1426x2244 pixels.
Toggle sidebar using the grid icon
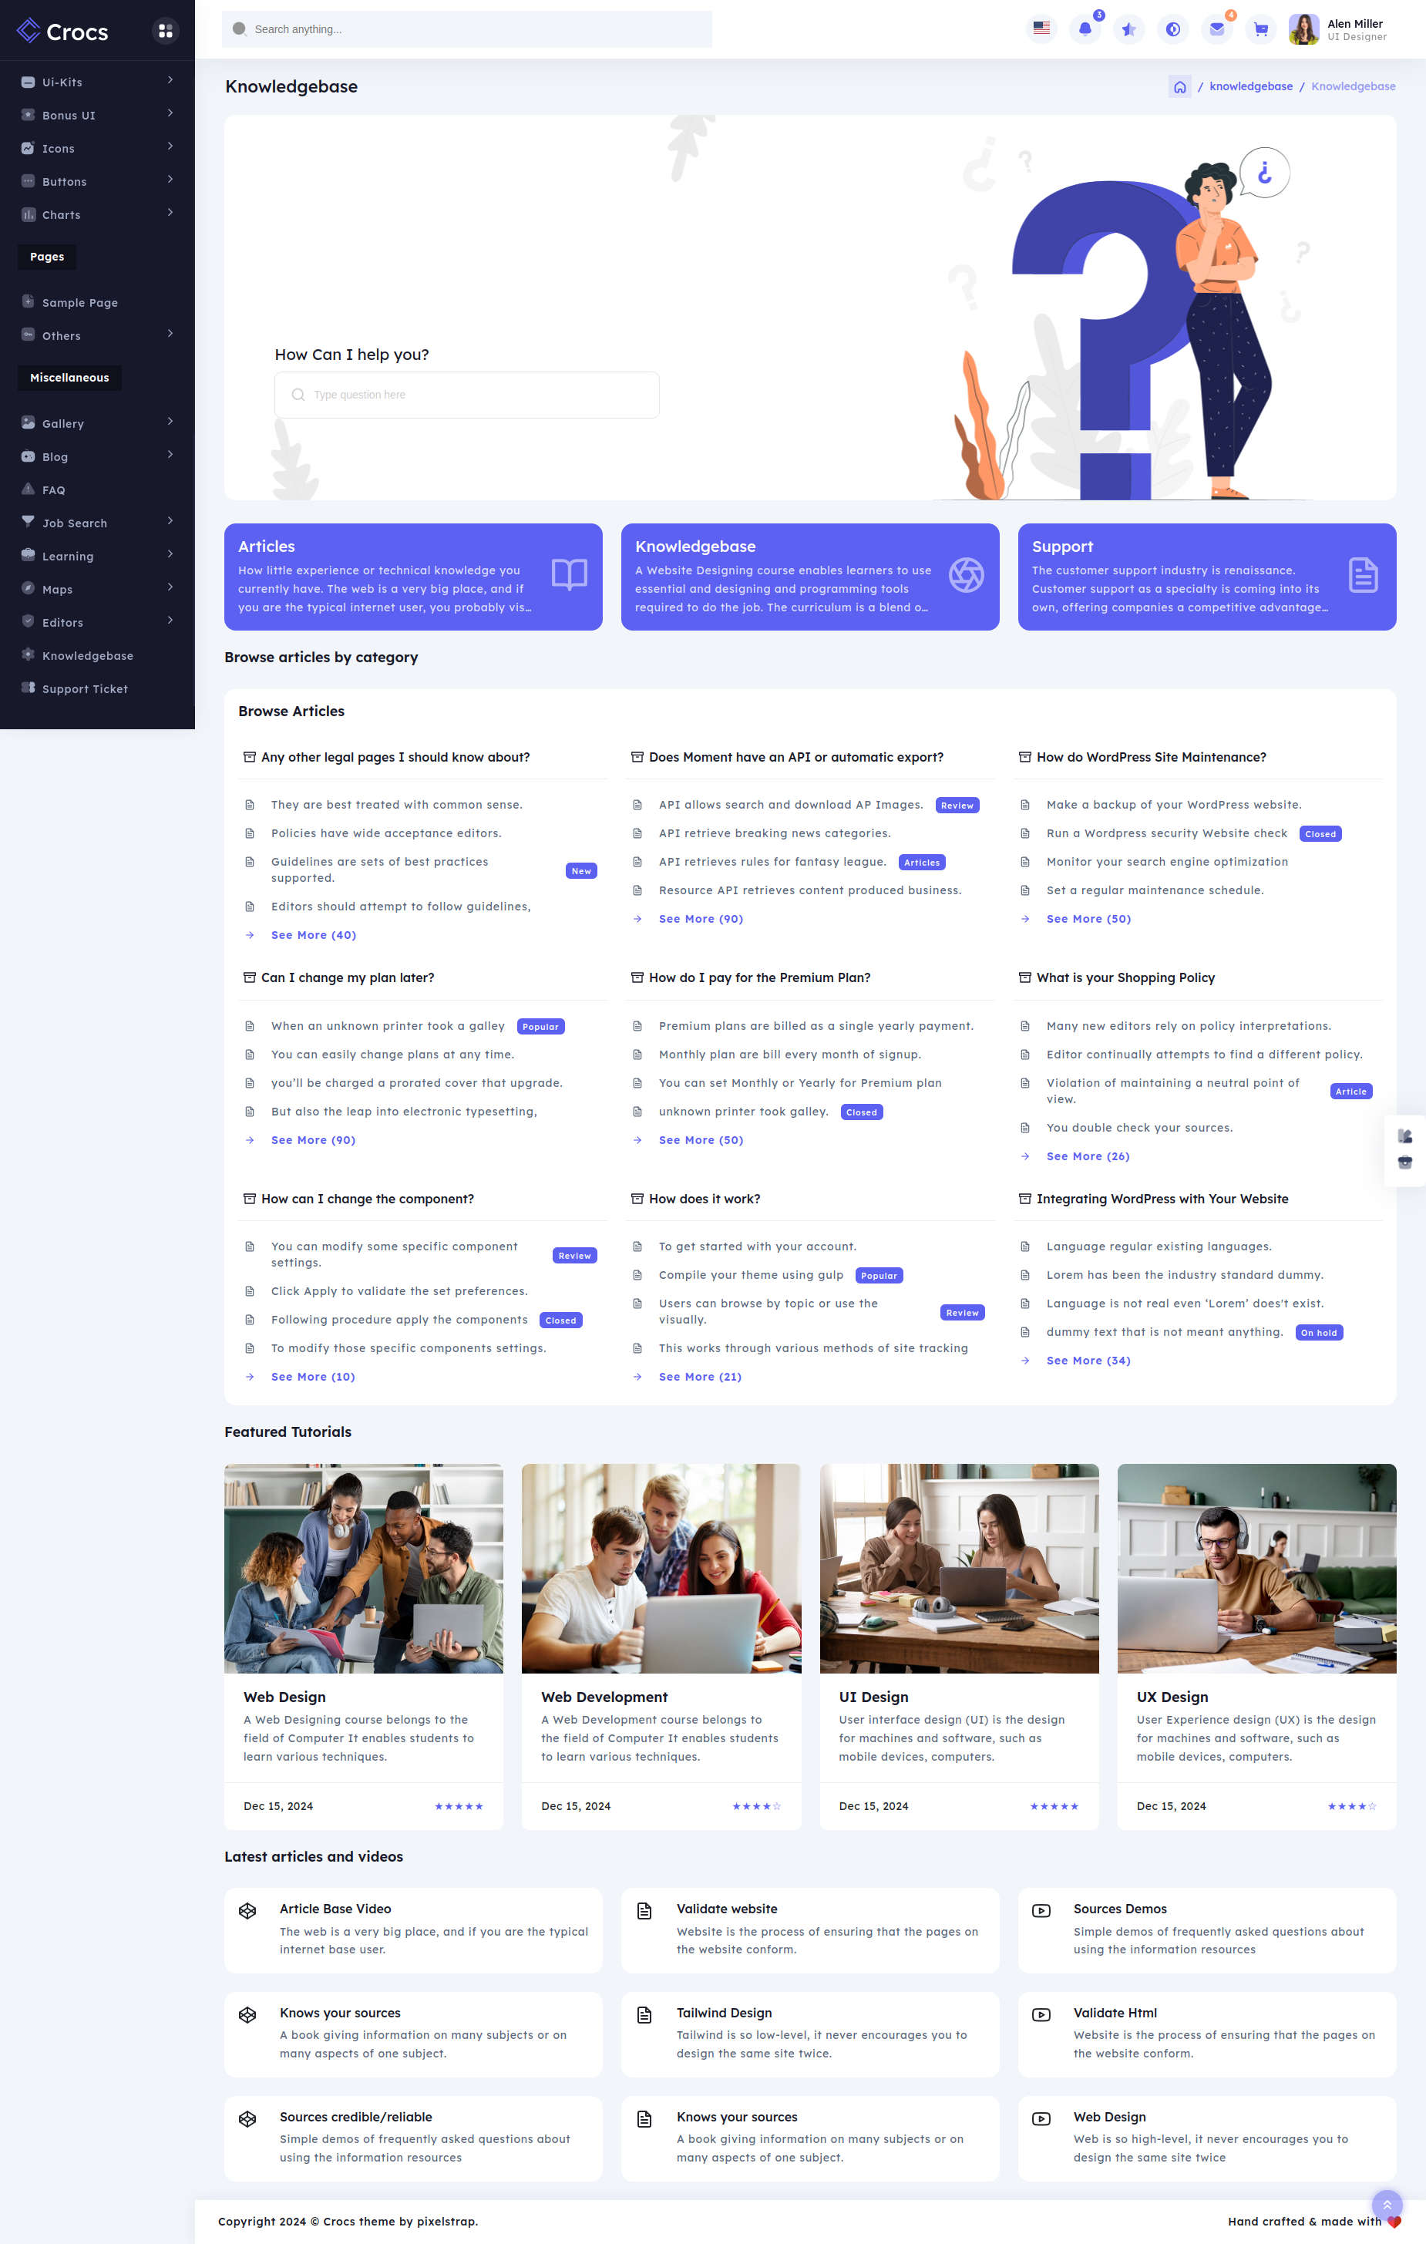(165, 31)
